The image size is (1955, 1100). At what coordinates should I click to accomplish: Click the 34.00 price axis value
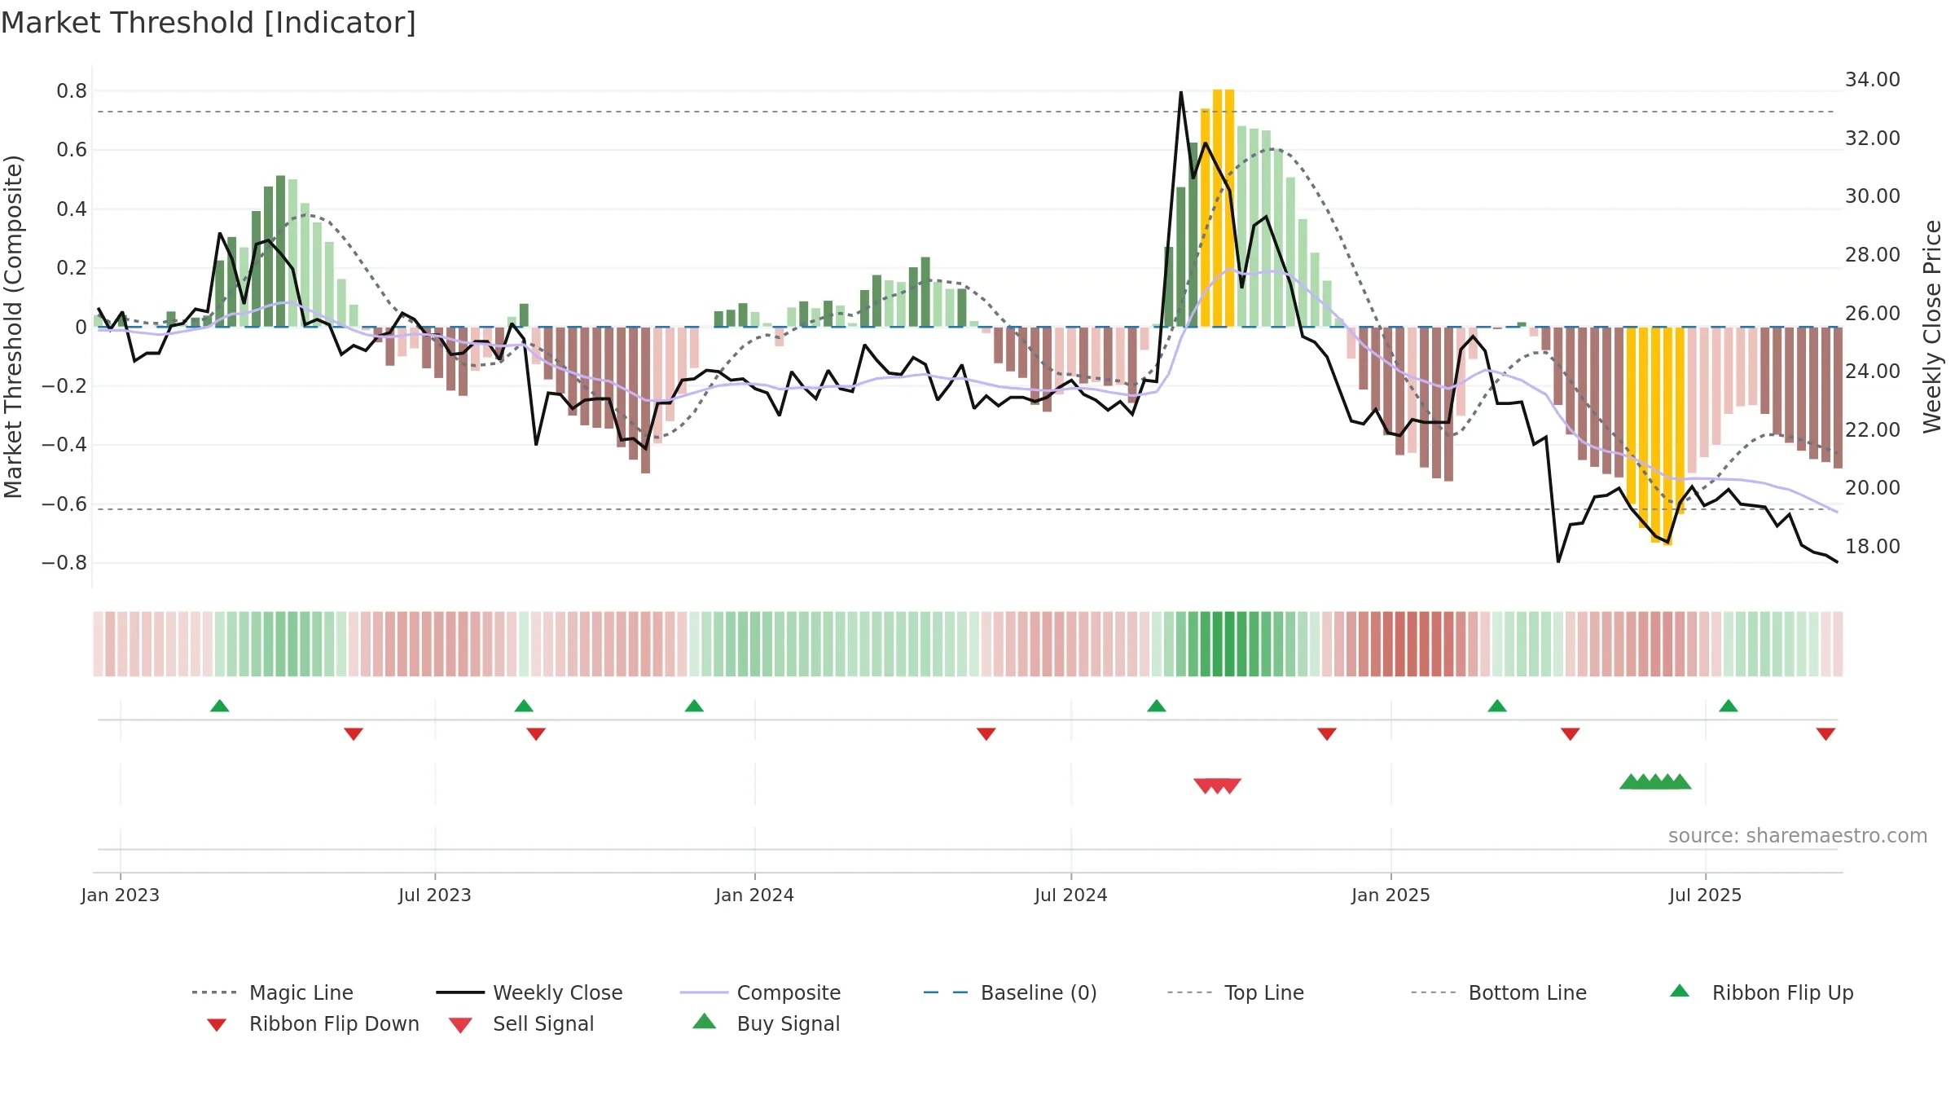point(1873,79)
